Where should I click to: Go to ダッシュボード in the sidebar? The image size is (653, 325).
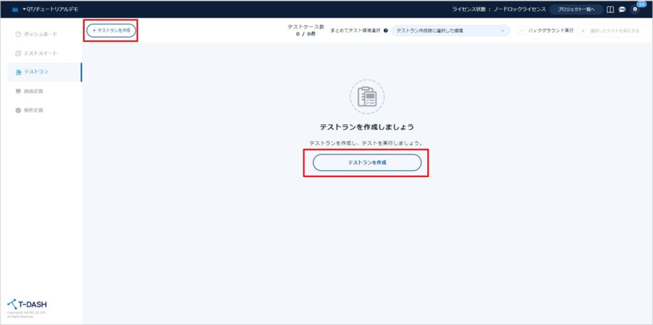point(40,34)
